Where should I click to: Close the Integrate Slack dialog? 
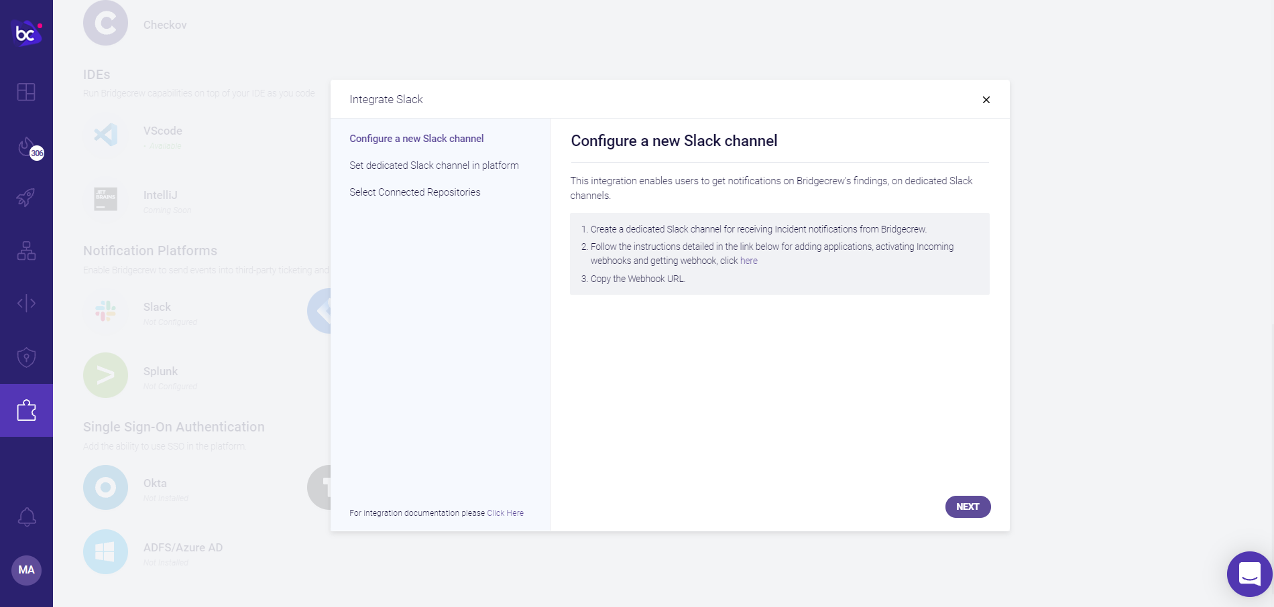986,100
